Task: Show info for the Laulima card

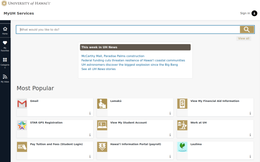Action: tap(250, 156)
